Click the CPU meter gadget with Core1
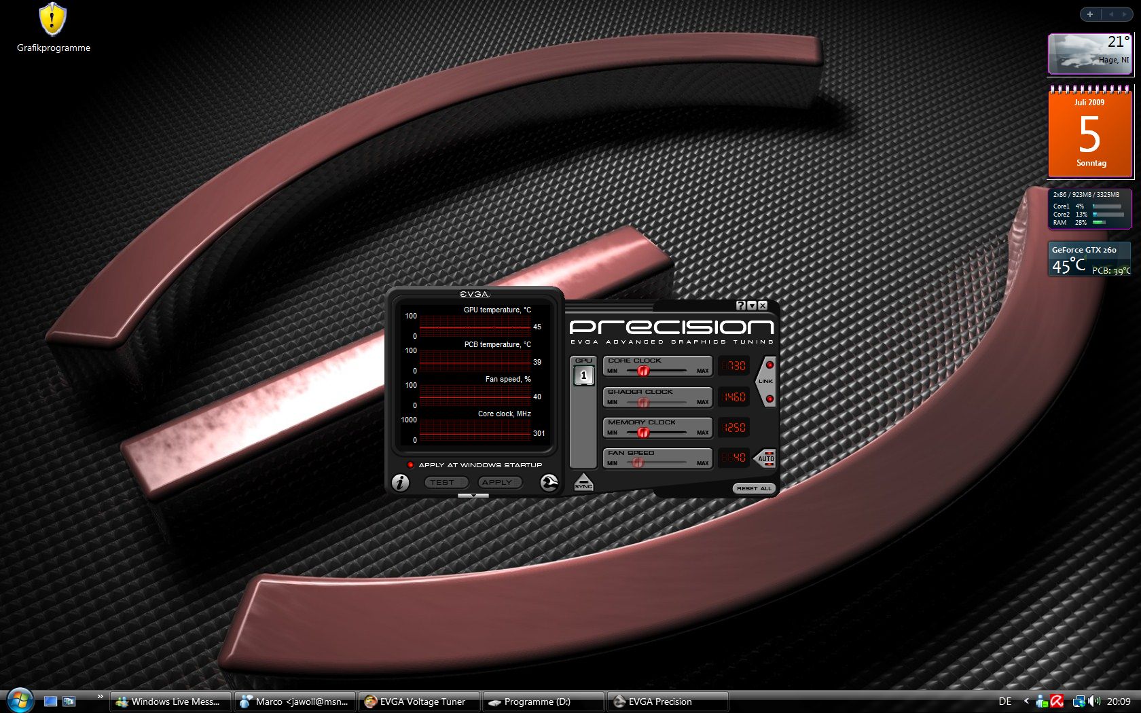 (1090, 208)
